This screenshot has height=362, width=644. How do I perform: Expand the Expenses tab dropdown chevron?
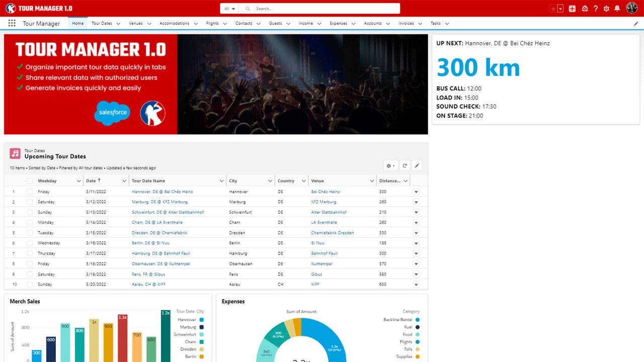click(354, 24)
